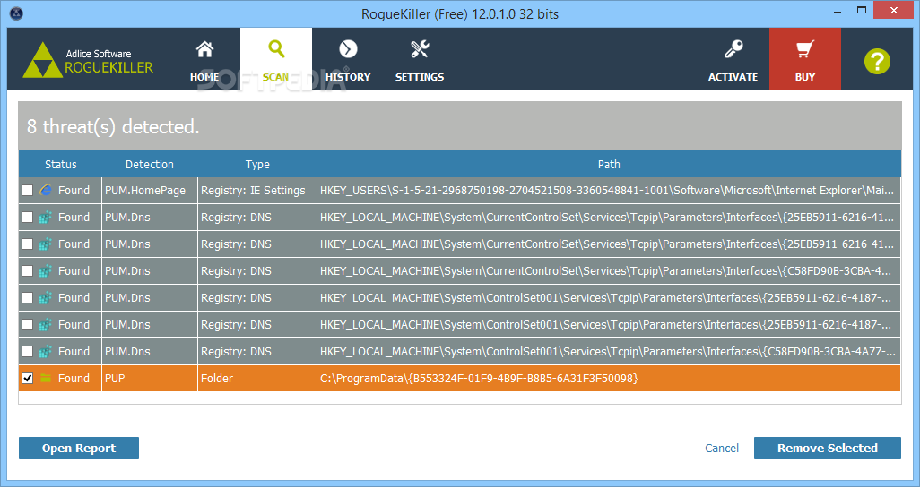Sort by the Type column header
The image size is (920, 487).
(x=257, y=164)
